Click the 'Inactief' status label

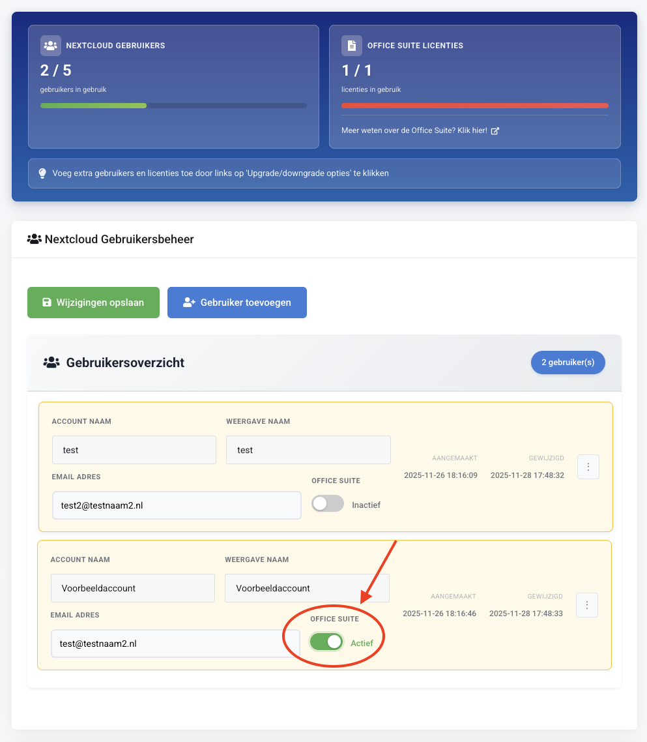point(366,505)
